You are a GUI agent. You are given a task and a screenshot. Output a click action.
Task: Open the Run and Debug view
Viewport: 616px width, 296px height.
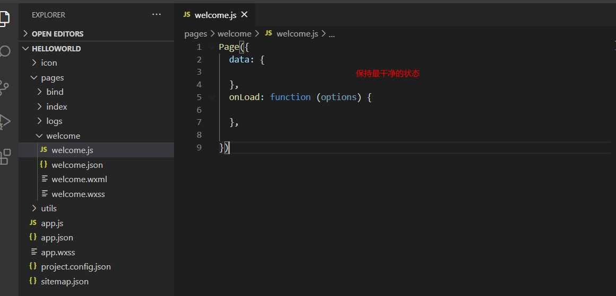4,122
